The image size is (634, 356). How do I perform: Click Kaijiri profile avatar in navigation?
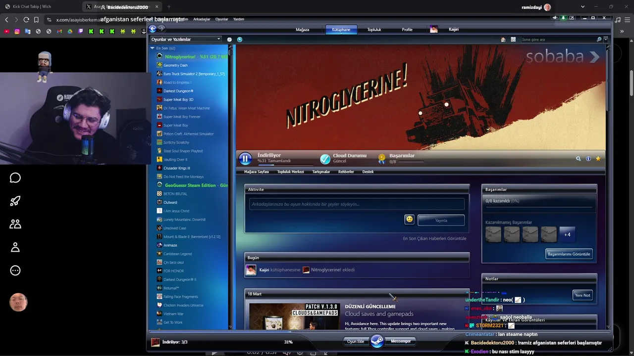coord(434,30)
